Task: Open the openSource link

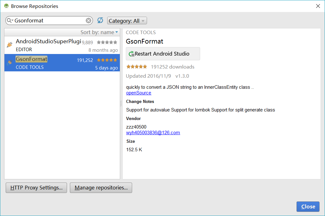Action: (x=139, y=93)
